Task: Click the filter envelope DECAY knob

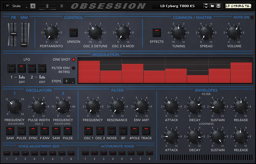Action: (x=195, y=107)
